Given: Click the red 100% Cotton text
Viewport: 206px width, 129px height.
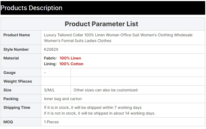Looking at the screenshot, I should tap(71, 64).
